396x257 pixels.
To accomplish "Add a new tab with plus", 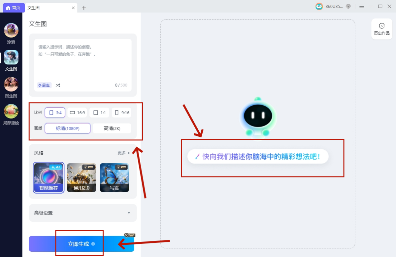I will click(84, 8).
